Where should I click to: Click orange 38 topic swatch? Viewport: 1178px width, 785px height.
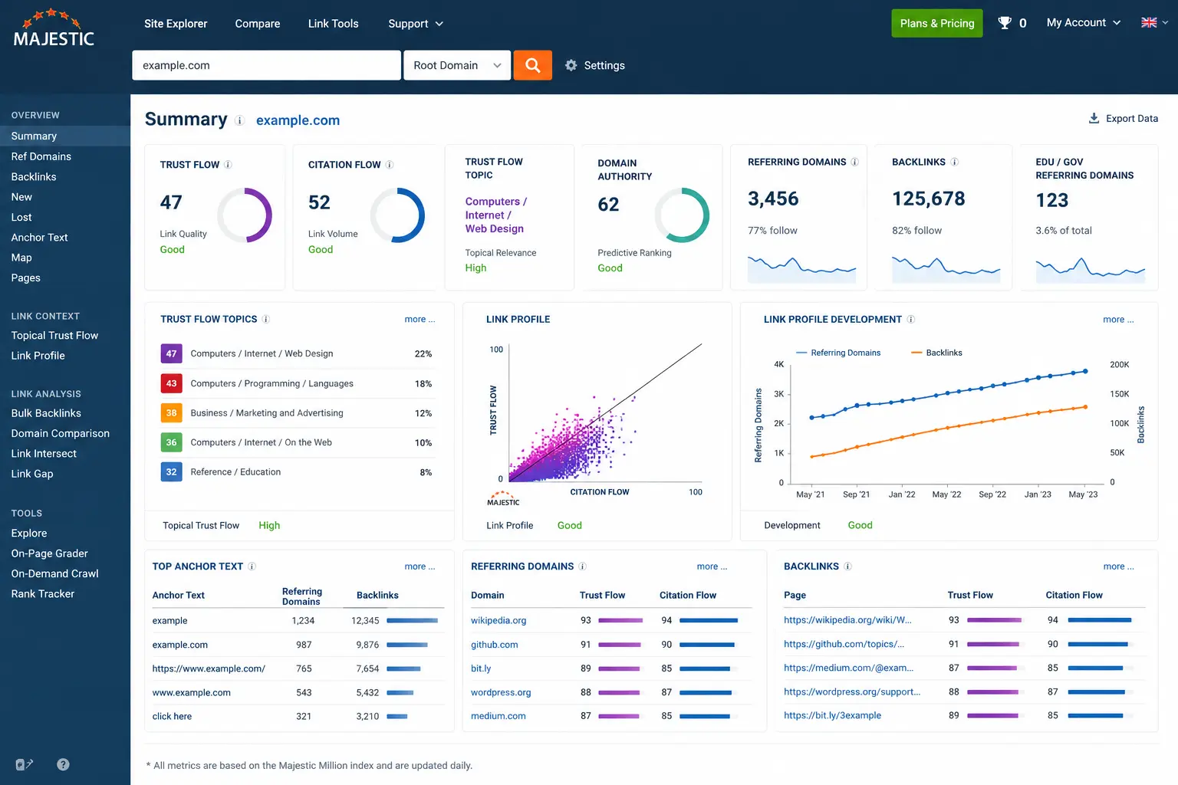[171, 412]
